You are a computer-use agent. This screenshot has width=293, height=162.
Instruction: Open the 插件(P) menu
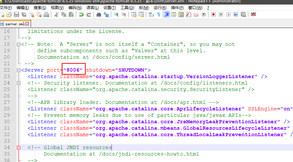177,7
